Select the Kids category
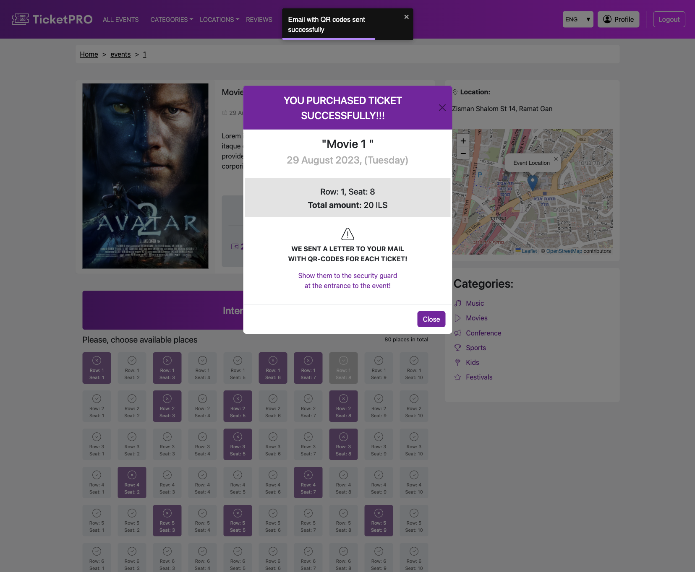 point(473,362)
